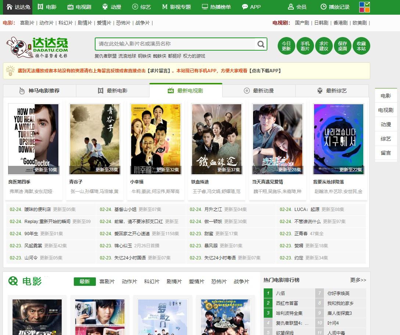The image size is (400, 335).
Task: Click the magnifier search icon
Action: [x=261, y=44]
